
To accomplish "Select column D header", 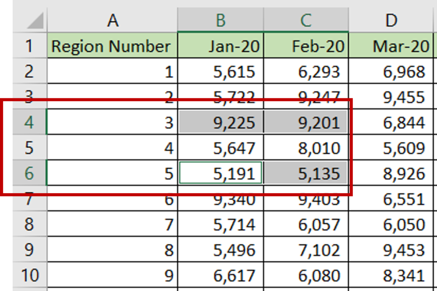I will click(391, 20).
